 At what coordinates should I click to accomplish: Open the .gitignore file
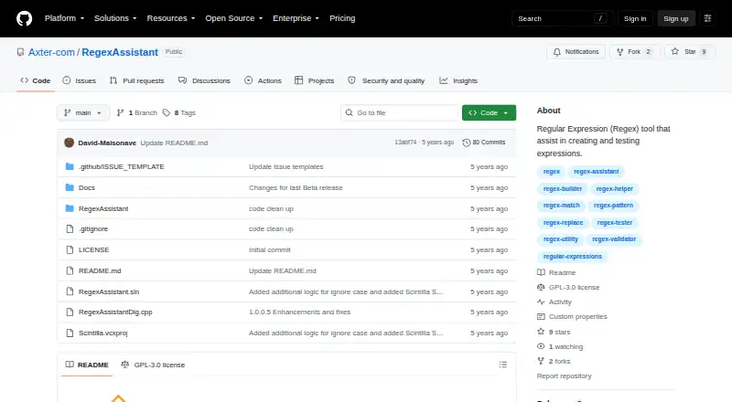(x=93, y=229)
